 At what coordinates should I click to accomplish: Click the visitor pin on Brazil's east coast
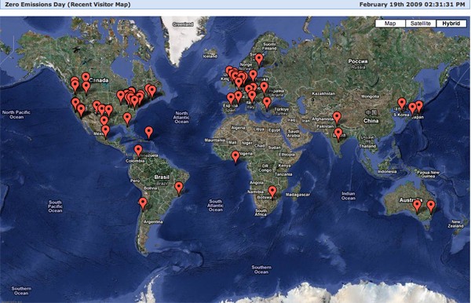click(x=179, y=188)
